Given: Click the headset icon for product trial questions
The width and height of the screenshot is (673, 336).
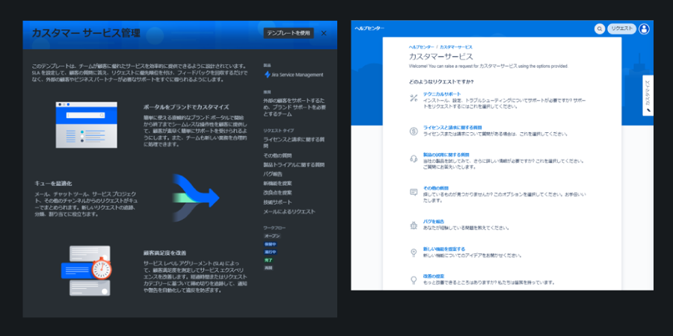Looking at the screenshot, I should (x=414, y=159).
